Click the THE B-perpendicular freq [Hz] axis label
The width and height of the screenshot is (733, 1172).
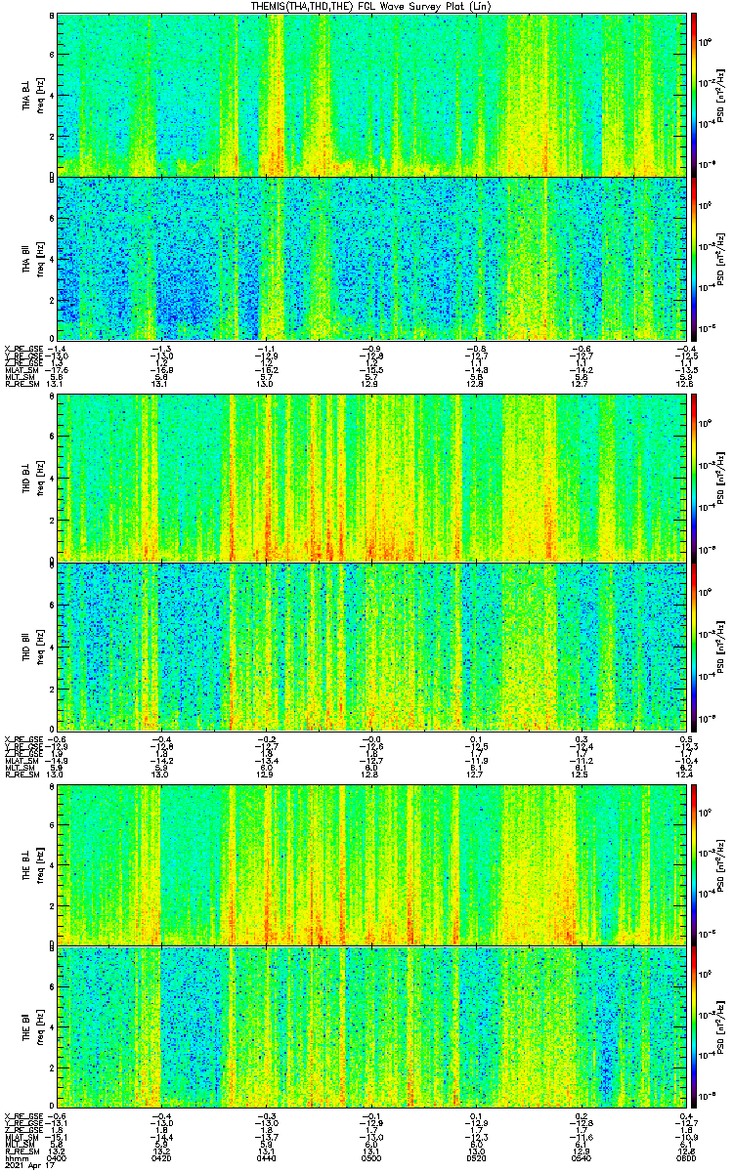pos(41,865)
